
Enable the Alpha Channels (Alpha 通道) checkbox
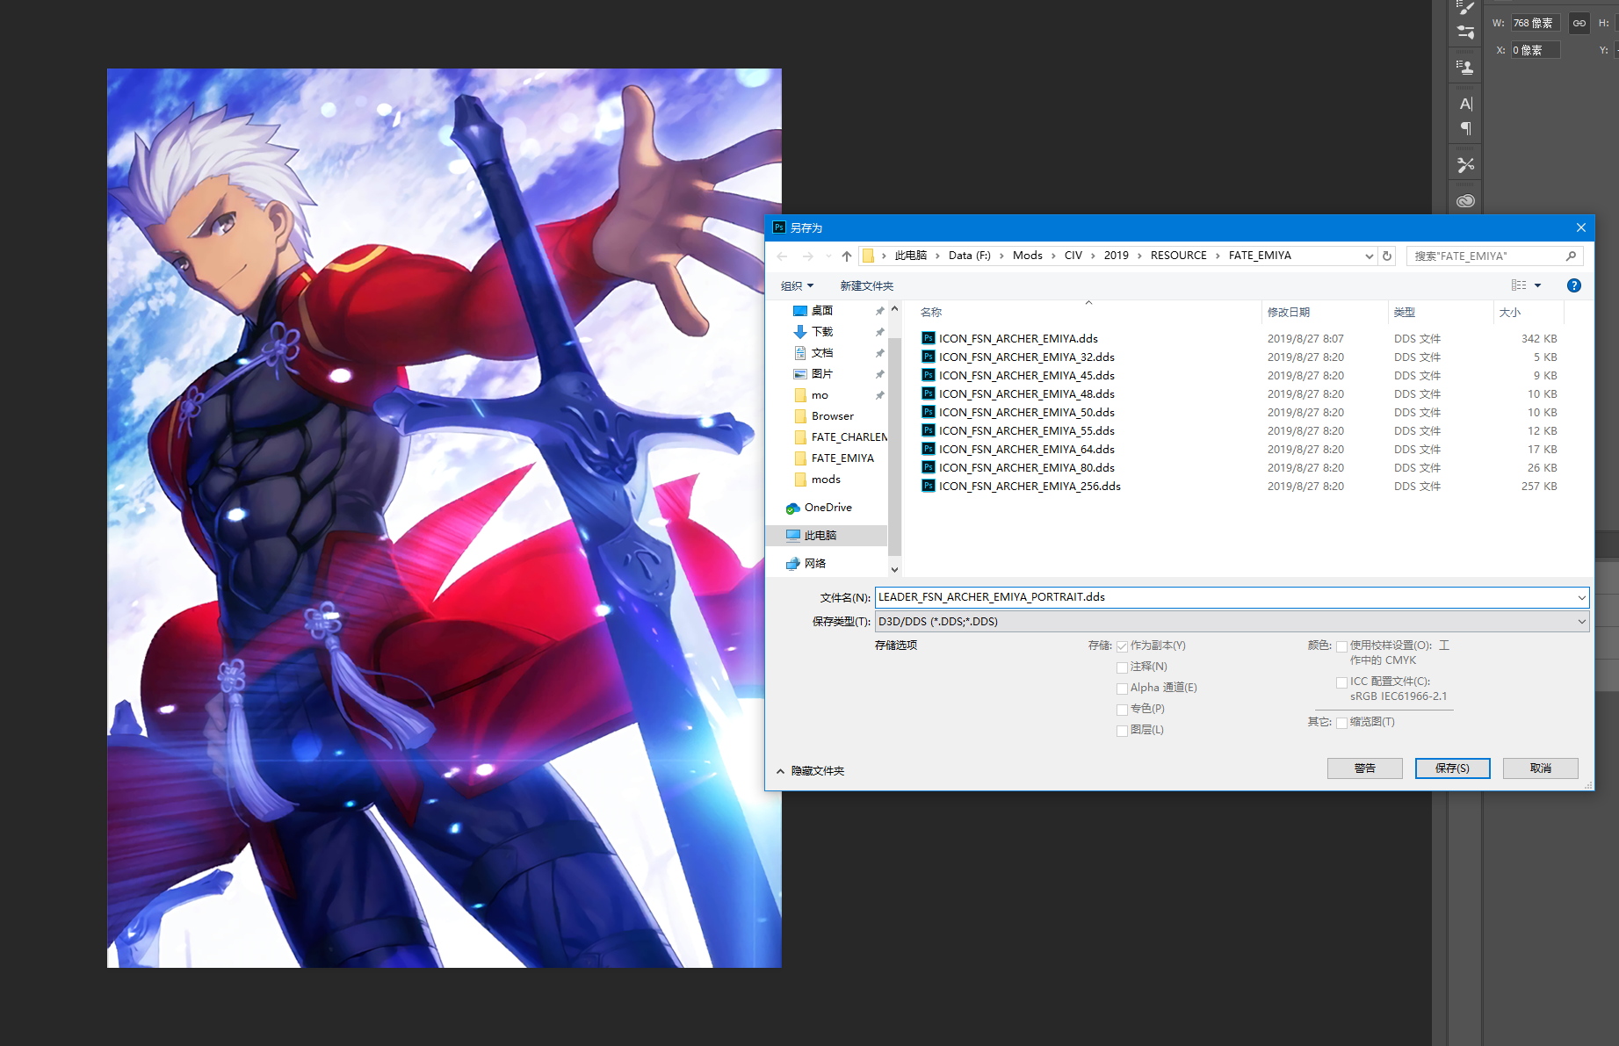[x=1122, y=689]
